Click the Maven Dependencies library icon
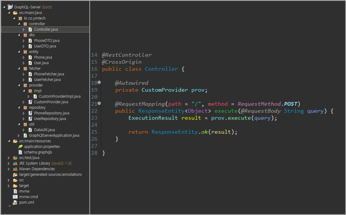 tap(15, 169)
